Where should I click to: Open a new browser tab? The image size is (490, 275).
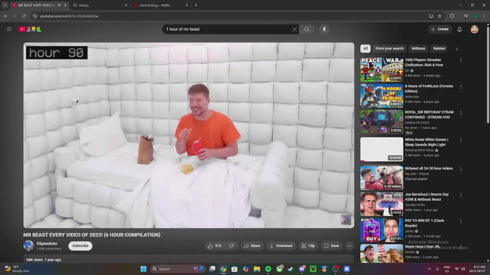(196, 5)
